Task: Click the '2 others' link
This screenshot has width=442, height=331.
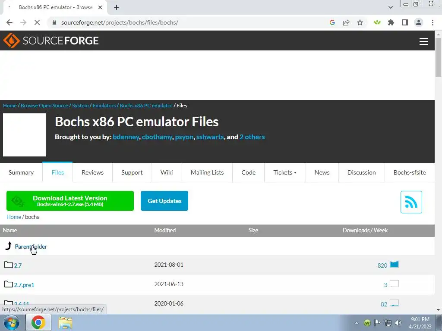Action: [252, 137]
